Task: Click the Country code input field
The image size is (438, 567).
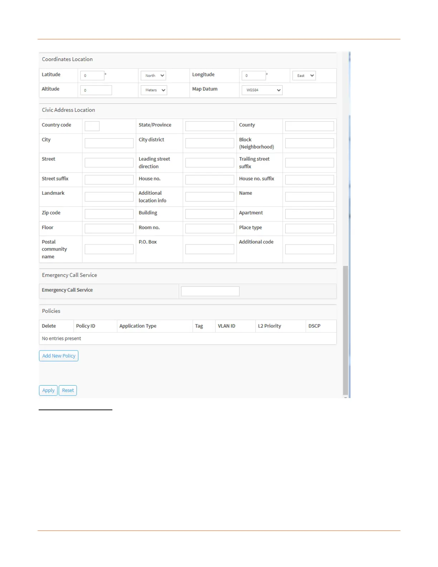Action: coord(92,126)
